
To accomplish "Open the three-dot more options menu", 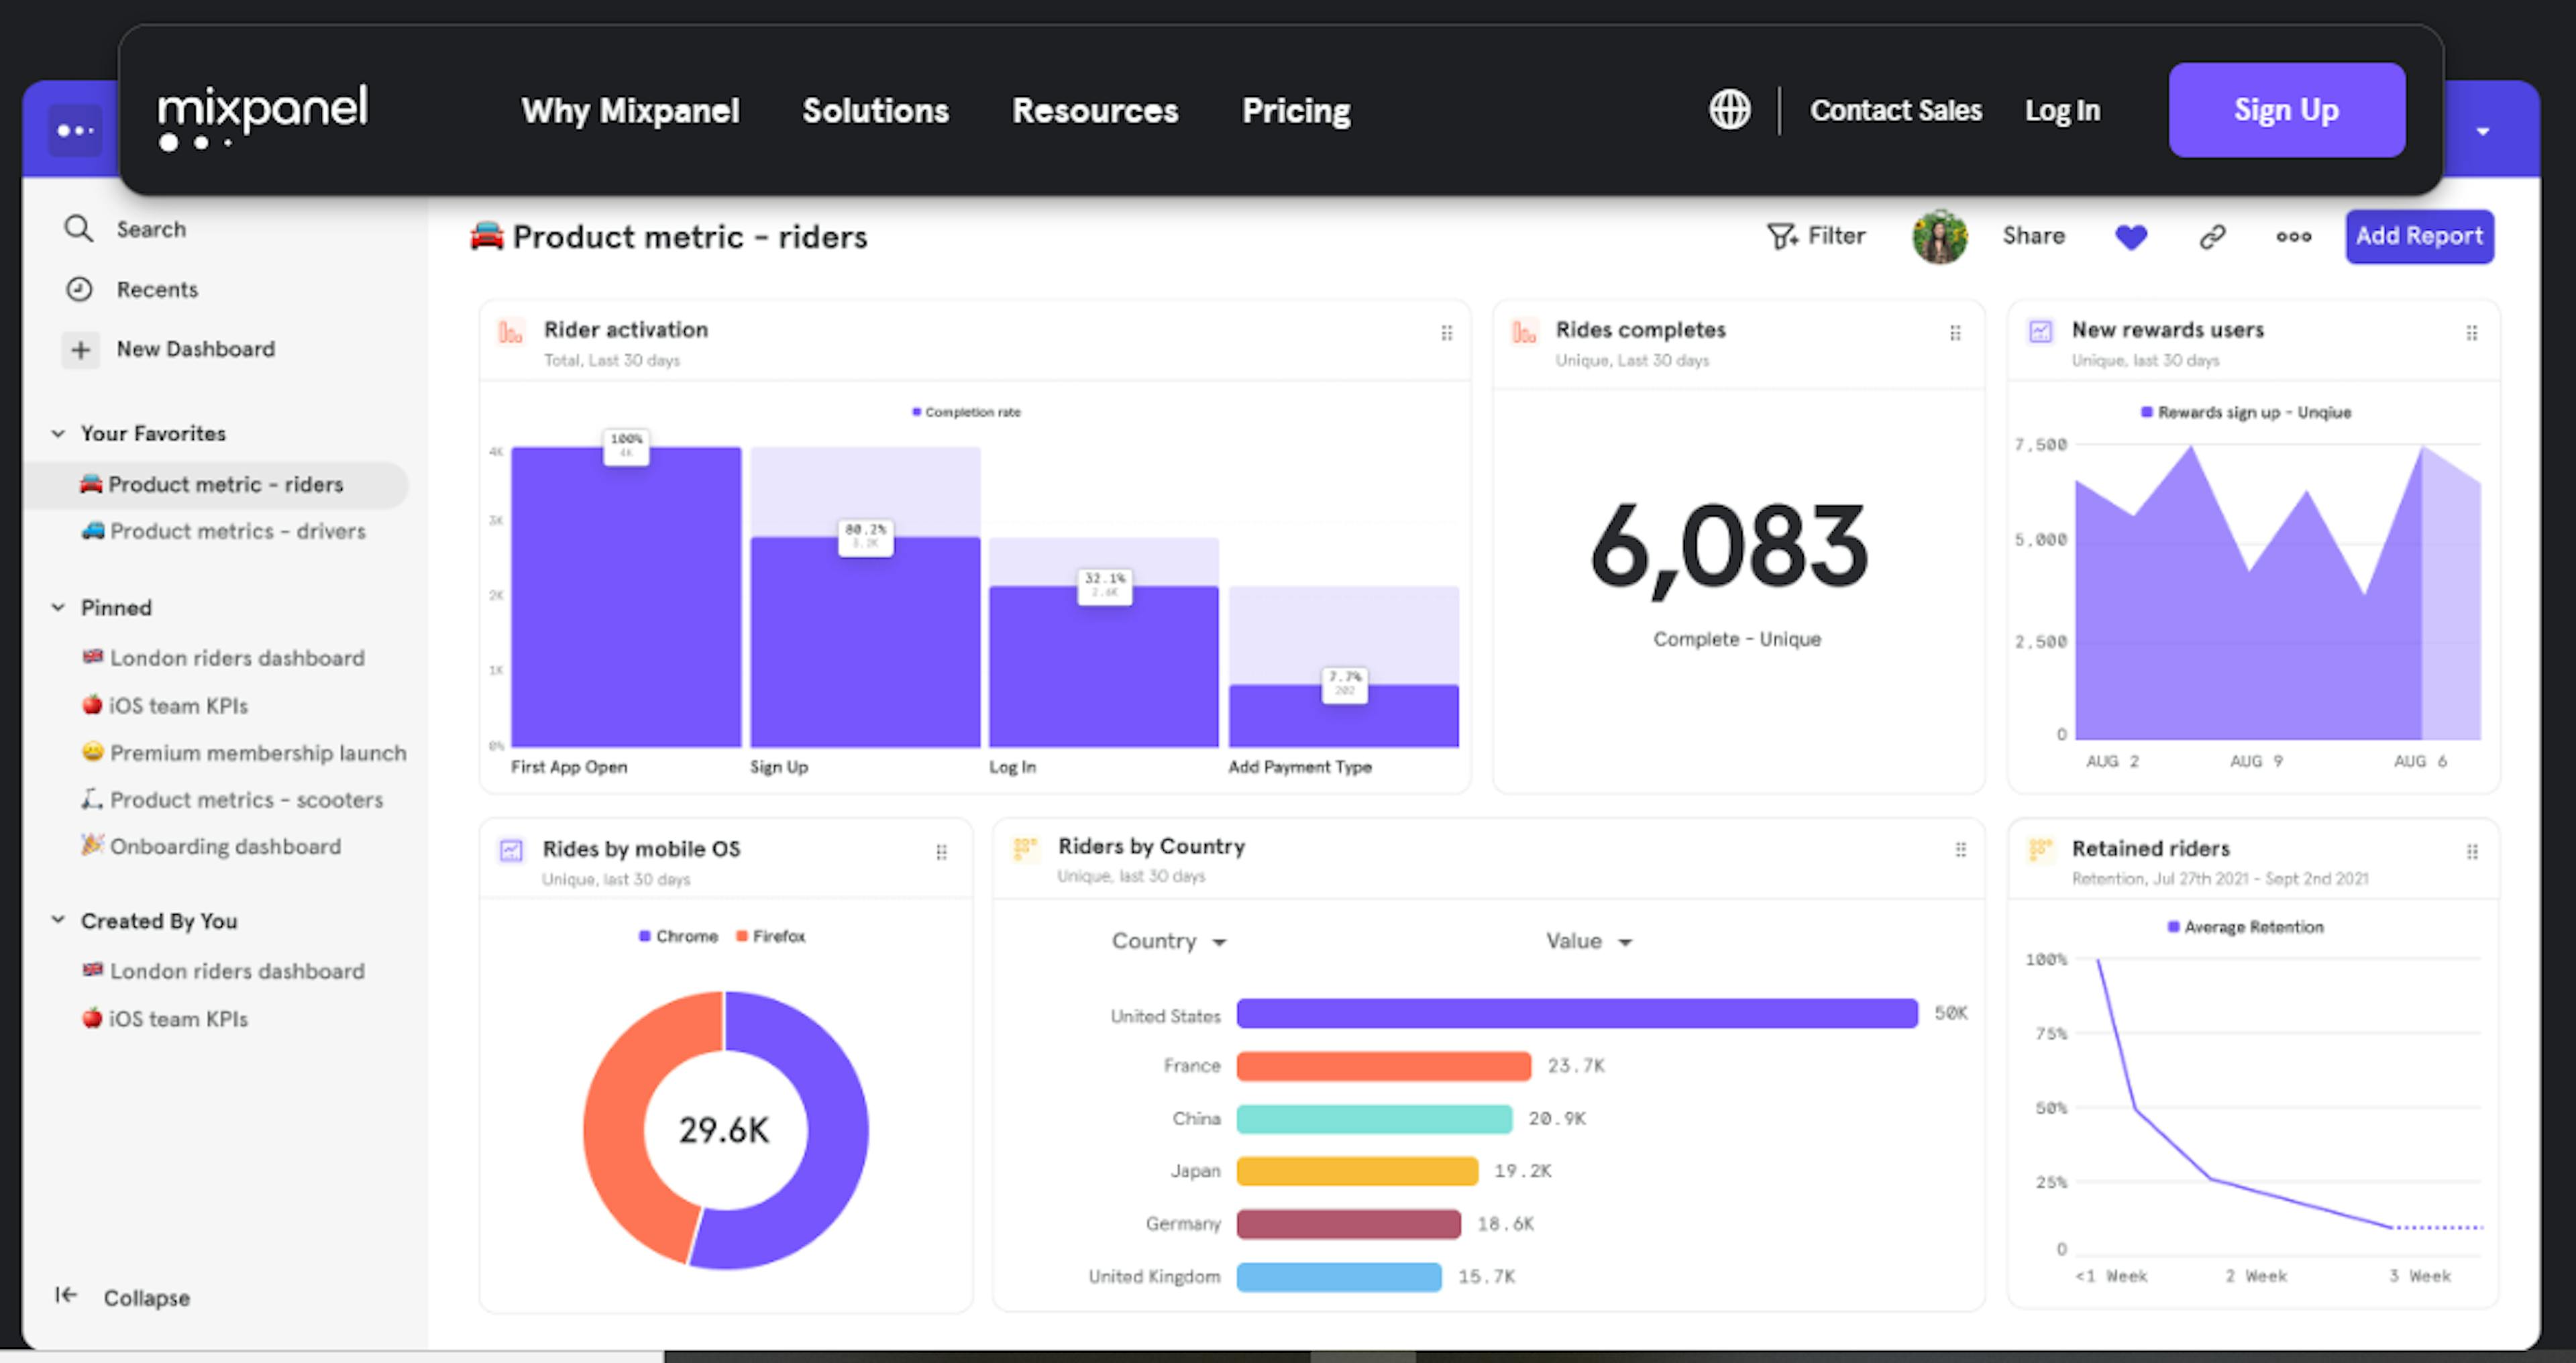I will (x=2293, y=237).
